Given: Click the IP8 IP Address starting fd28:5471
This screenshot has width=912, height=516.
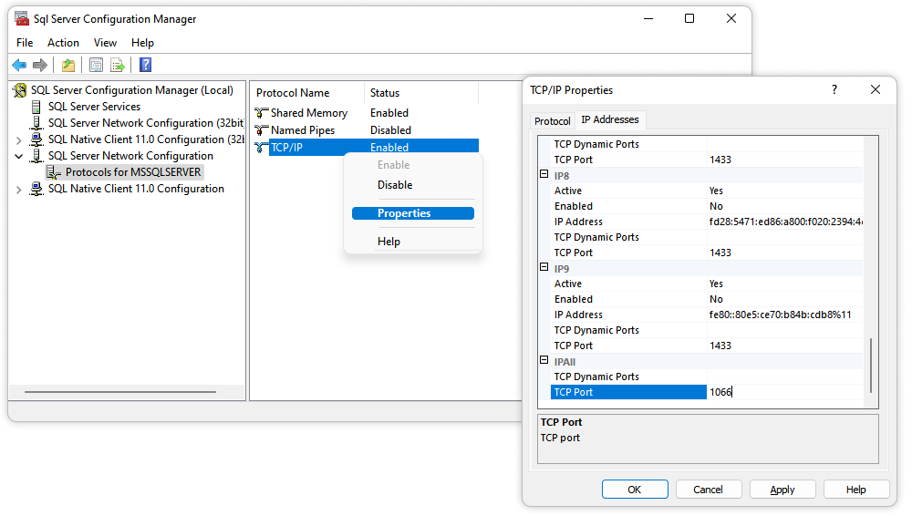Looking at the screenshot, I should click(x=785, y=222).
